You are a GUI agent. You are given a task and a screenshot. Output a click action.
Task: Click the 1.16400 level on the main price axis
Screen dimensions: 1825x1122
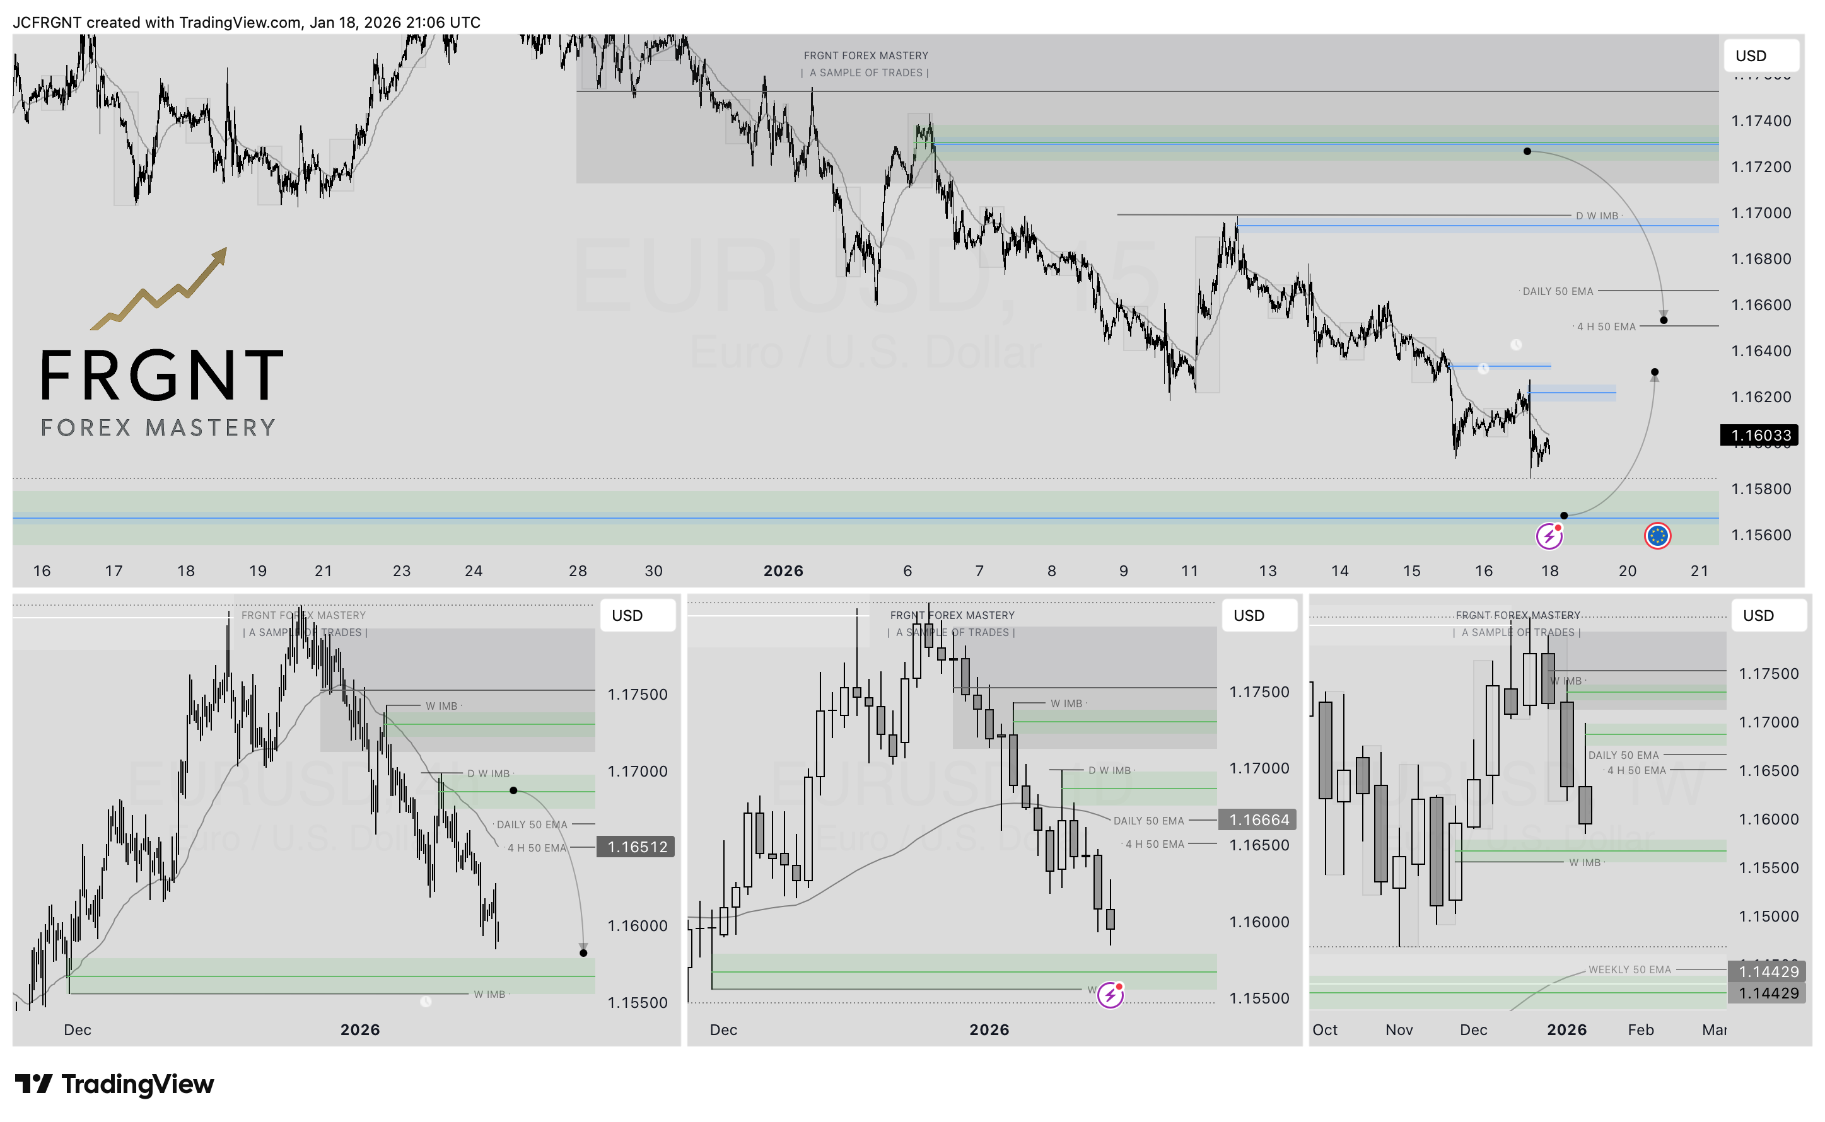coord(1761,351)
